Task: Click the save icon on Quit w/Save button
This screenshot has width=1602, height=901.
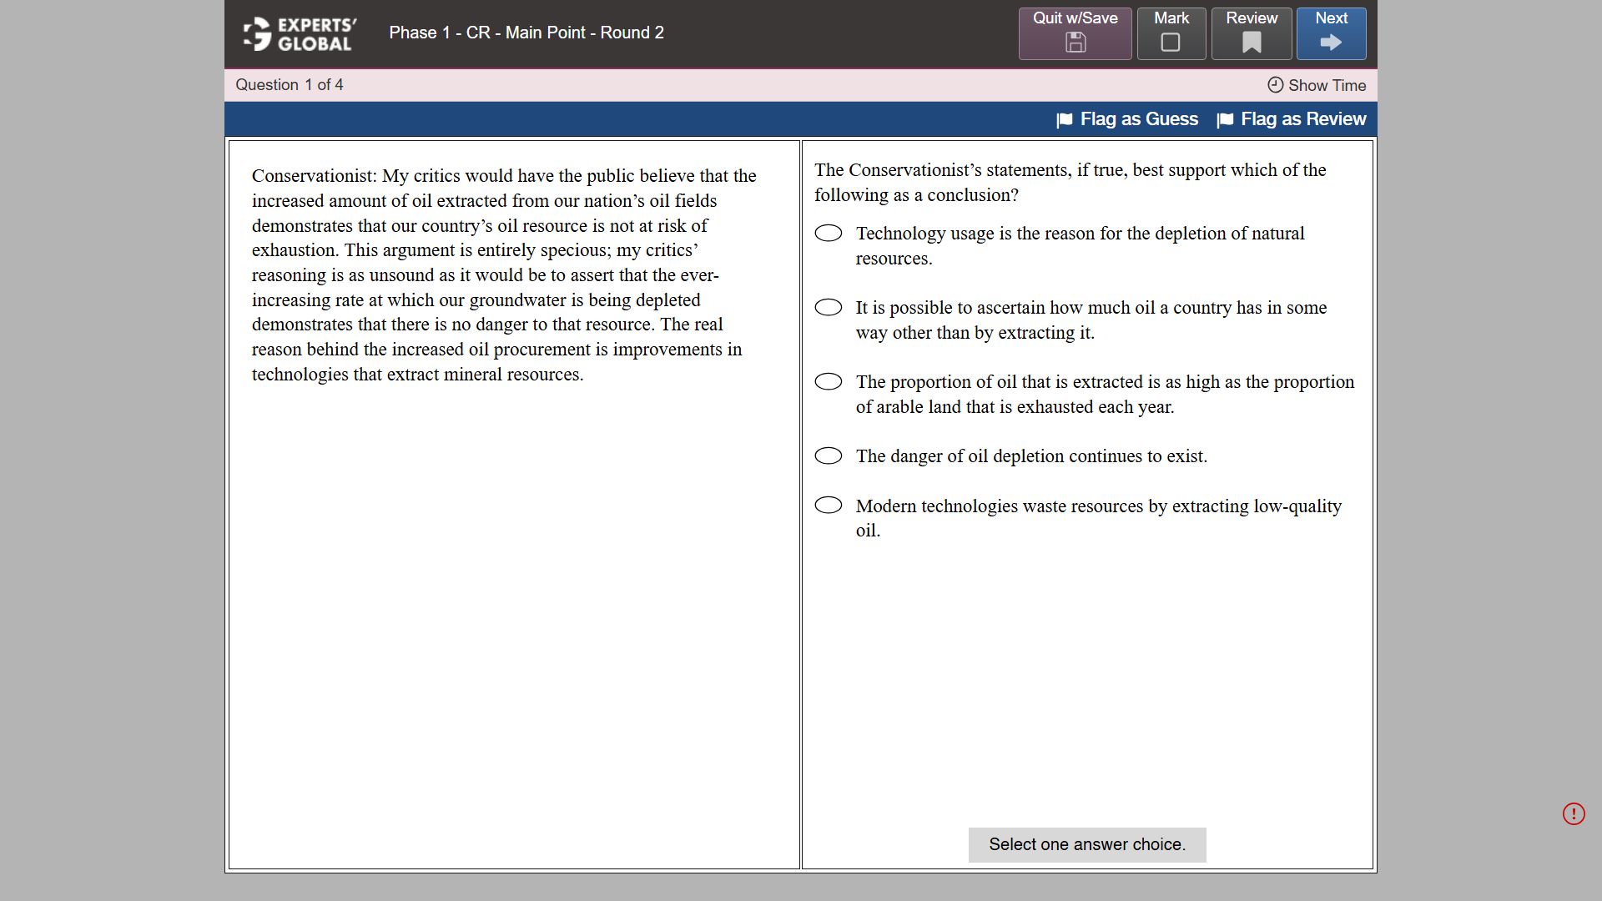Action: (1075, 43)
